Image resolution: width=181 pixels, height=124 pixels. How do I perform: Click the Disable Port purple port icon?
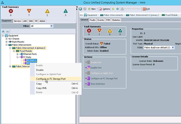pyautogui.click(x=88, y=68)
